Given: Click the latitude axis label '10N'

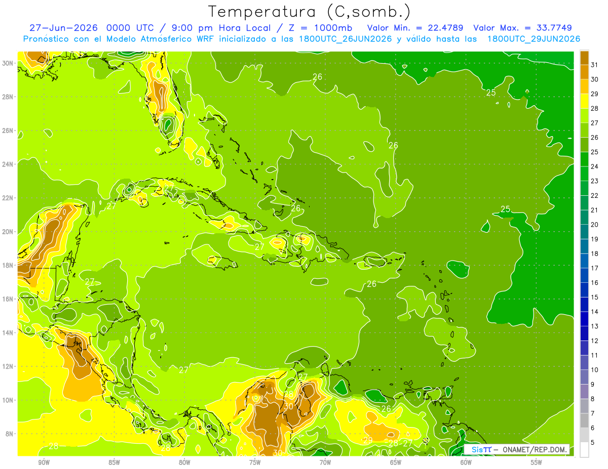Looking at the screenshot, I should point(8,400).
